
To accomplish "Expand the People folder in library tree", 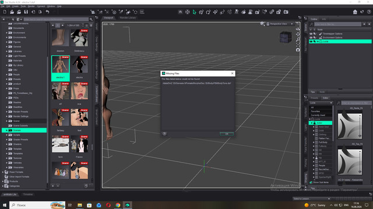I will 6,74.
